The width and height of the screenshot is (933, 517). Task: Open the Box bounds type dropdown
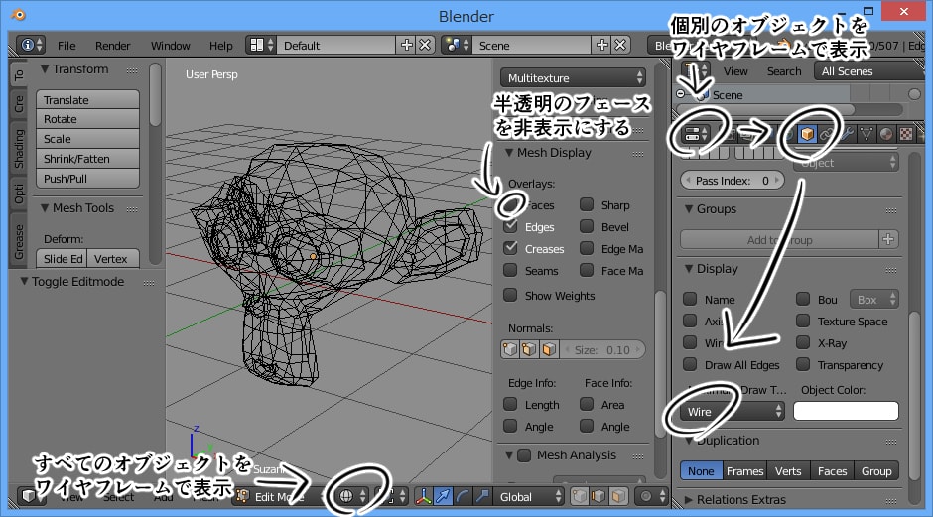[874, 300]
